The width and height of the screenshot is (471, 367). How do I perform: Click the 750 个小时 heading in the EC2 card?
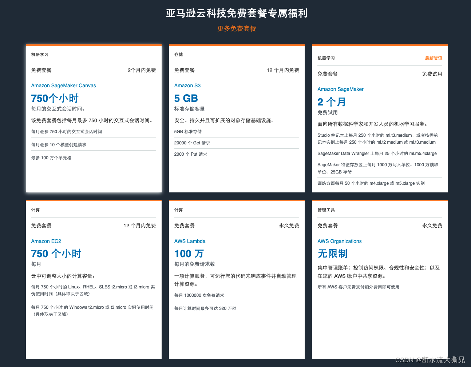(56, 254)
